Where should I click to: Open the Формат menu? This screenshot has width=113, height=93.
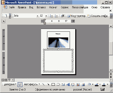[x=53, y=7]
